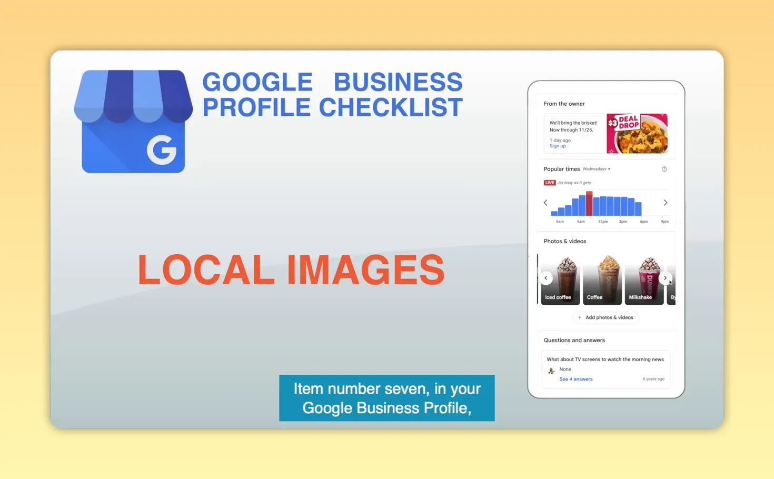Click the '9pm' axis label on chart
Viewport: 774px width, 479px height.
[665, 222]
